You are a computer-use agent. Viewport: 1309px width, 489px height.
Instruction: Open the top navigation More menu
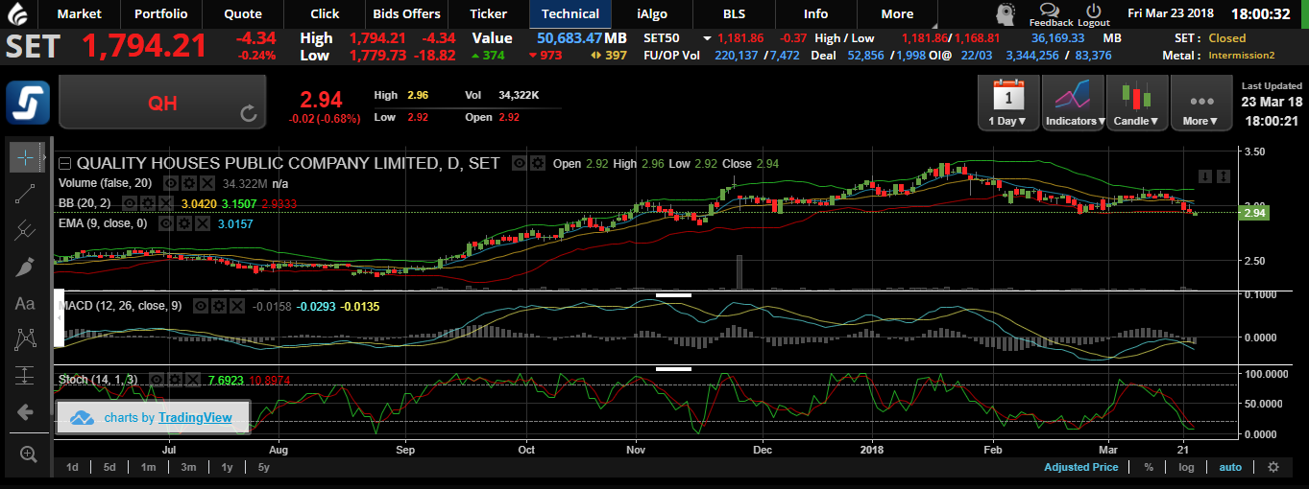point(897,13)
